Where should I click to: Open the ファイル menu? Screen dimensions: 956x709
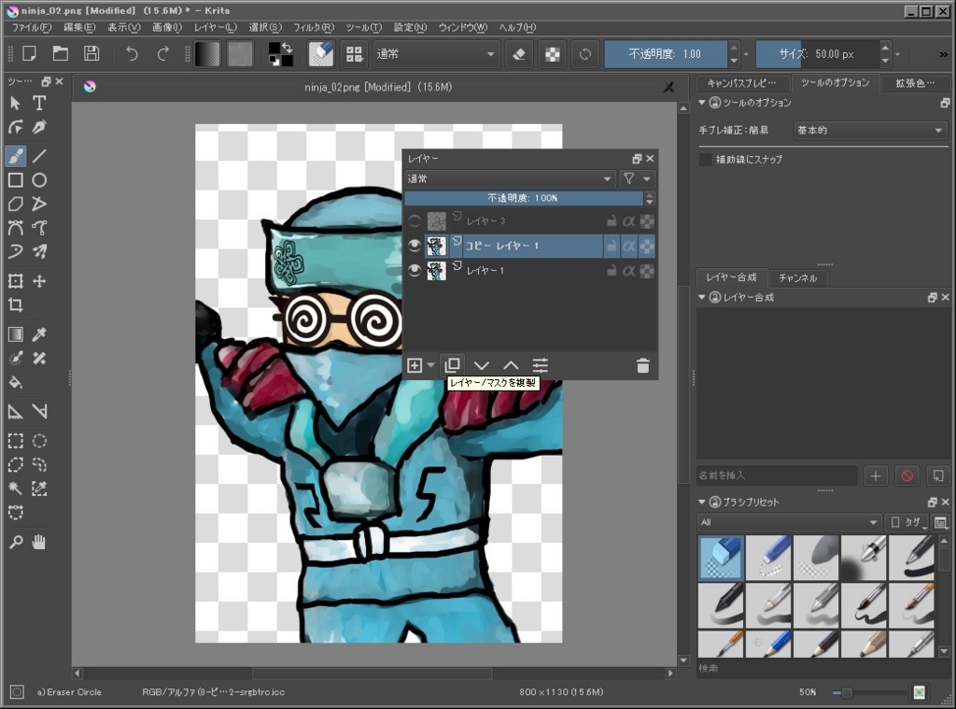coord(32,27)
